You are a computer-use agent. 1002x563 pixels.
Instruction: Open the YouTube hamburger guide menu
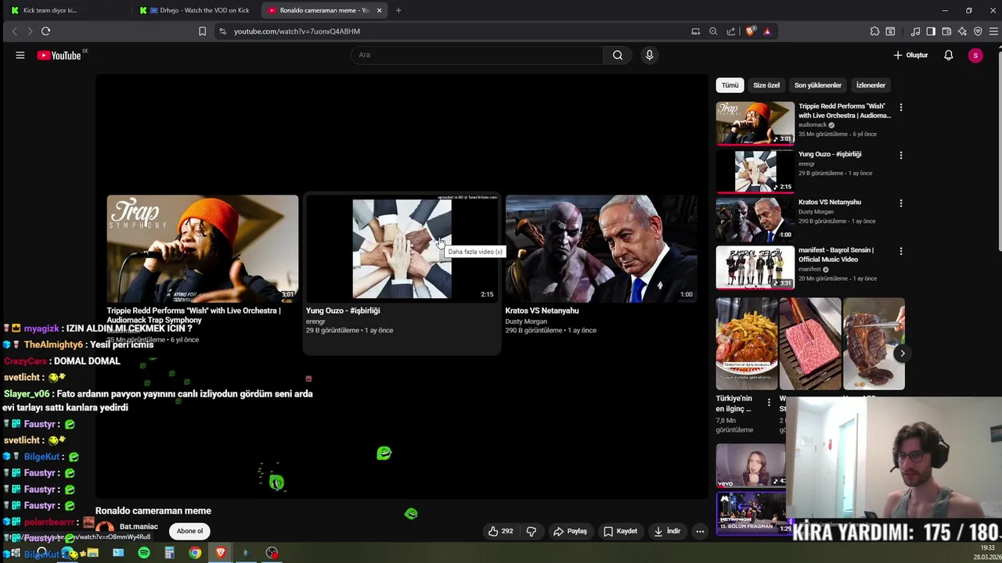coord(20,55)
